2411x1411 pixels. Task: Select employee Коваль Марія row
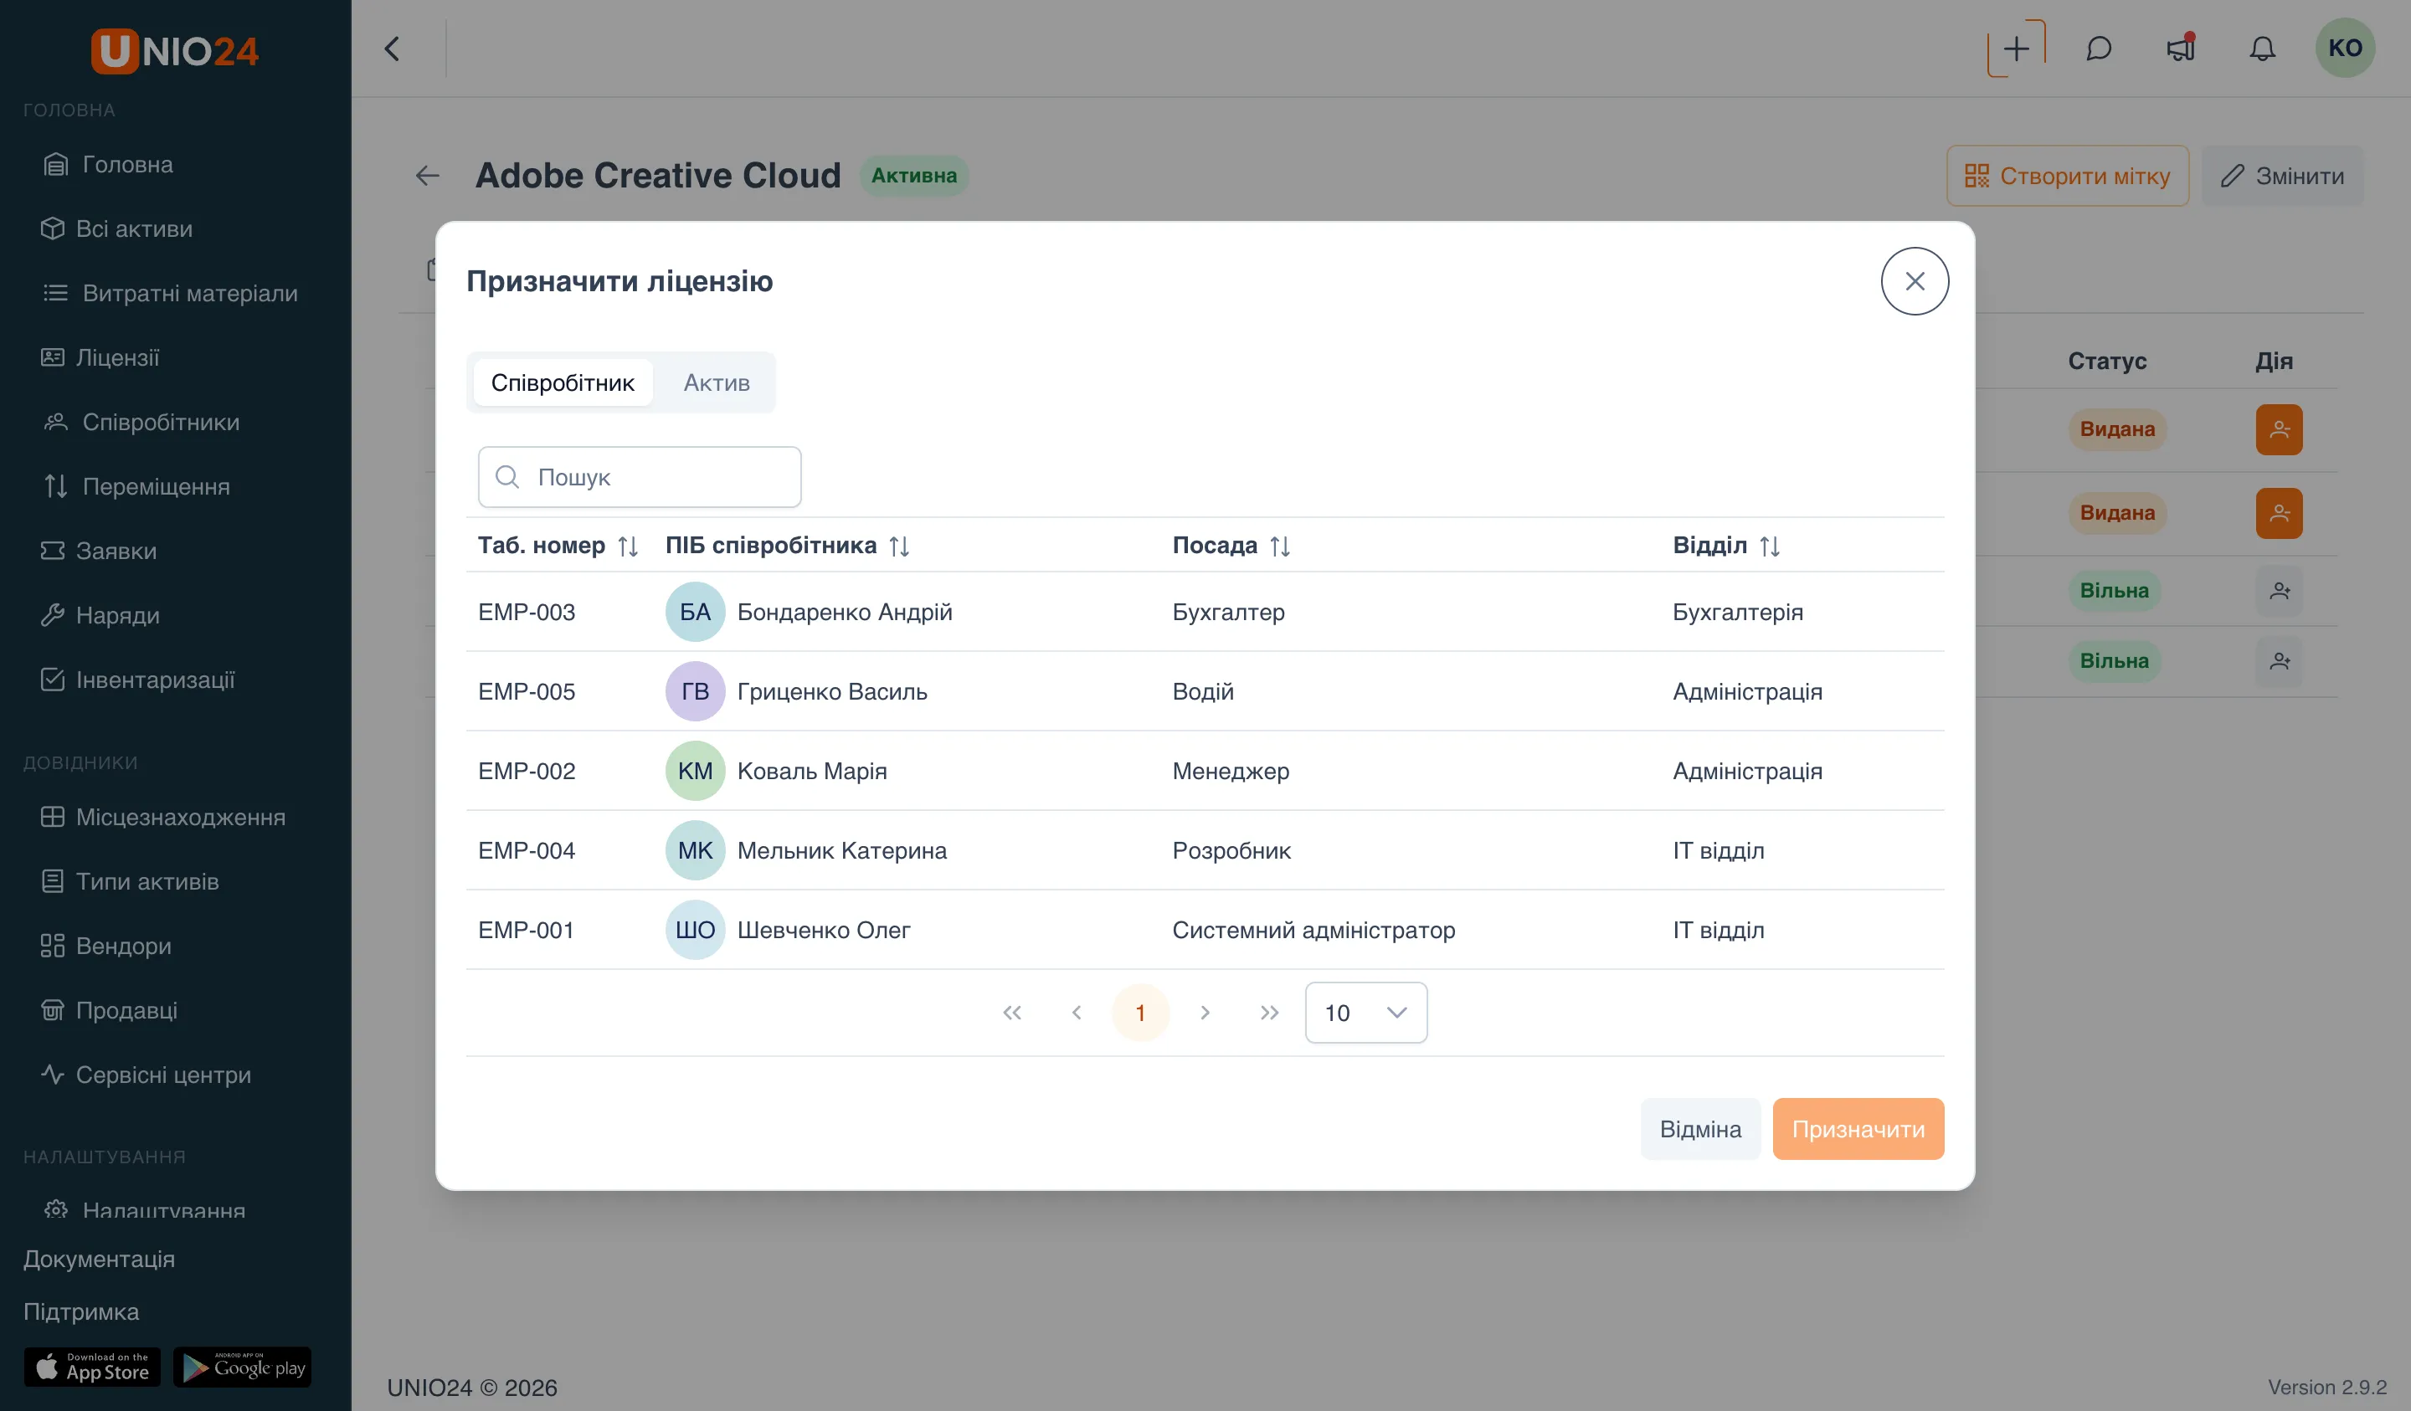click(1205, 771)
